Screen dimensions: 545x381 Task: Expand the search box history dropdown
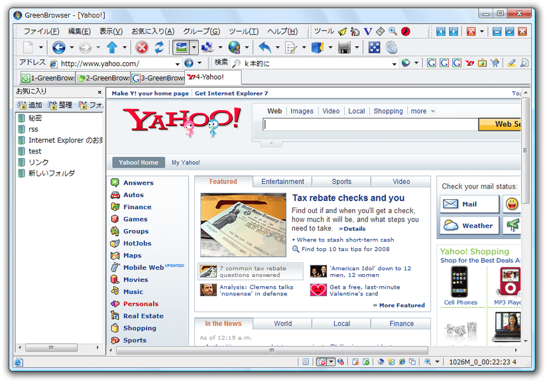[394, 64]
